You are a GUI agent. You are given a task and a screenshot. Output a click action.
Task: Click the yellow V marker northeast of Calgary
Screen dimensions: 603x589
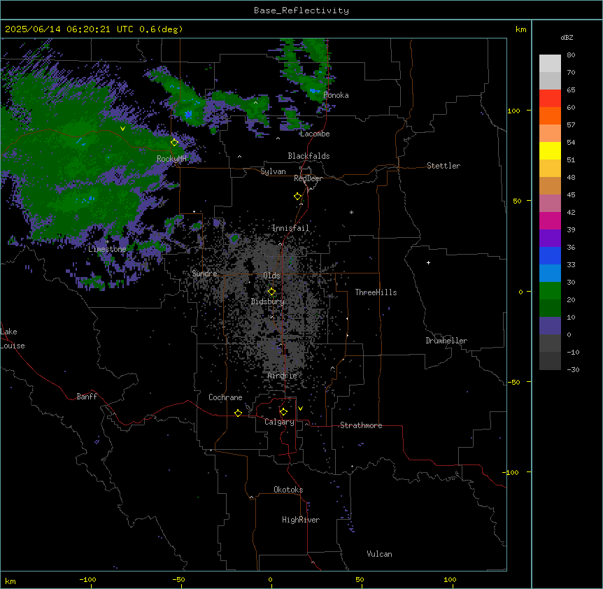(300, 409)
